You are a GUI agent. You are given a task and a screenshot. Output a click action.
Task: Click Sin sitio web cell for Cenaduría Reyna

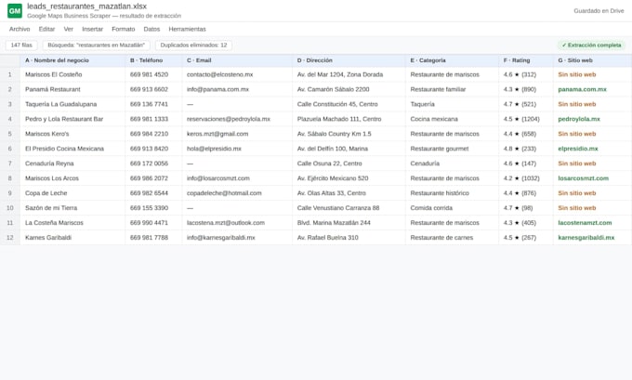click(x=593, y=164)
